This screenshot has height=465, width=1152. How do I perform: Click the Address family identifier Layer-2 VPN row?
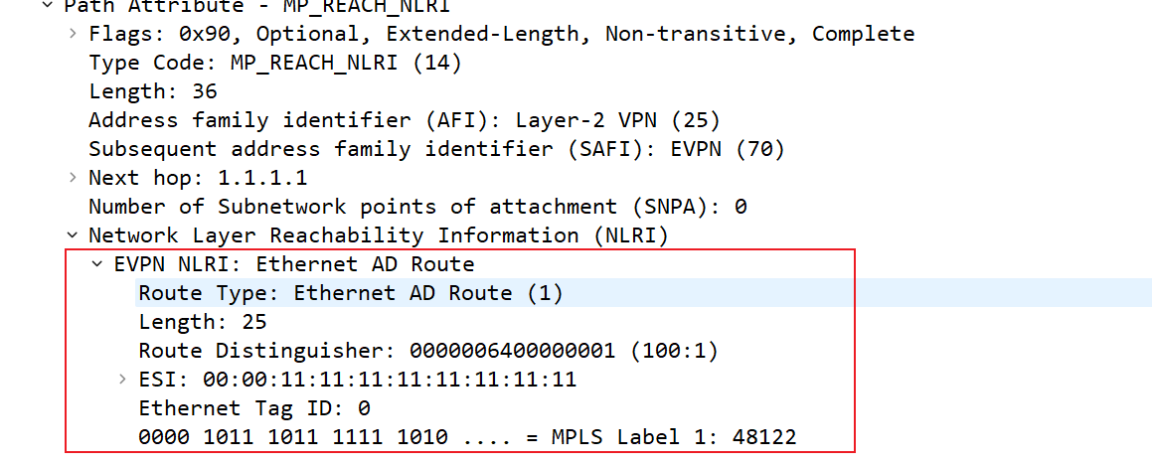[404, 120]
